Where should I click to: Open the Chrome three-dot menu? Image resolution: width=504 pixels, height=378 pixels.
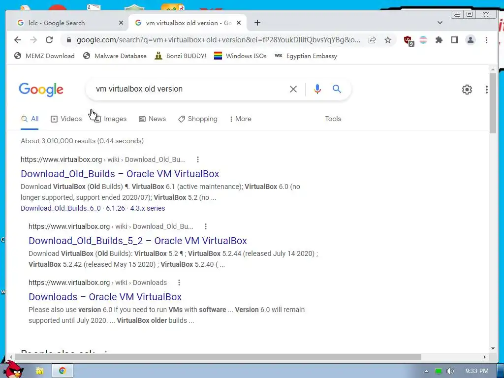click(486, 40)
